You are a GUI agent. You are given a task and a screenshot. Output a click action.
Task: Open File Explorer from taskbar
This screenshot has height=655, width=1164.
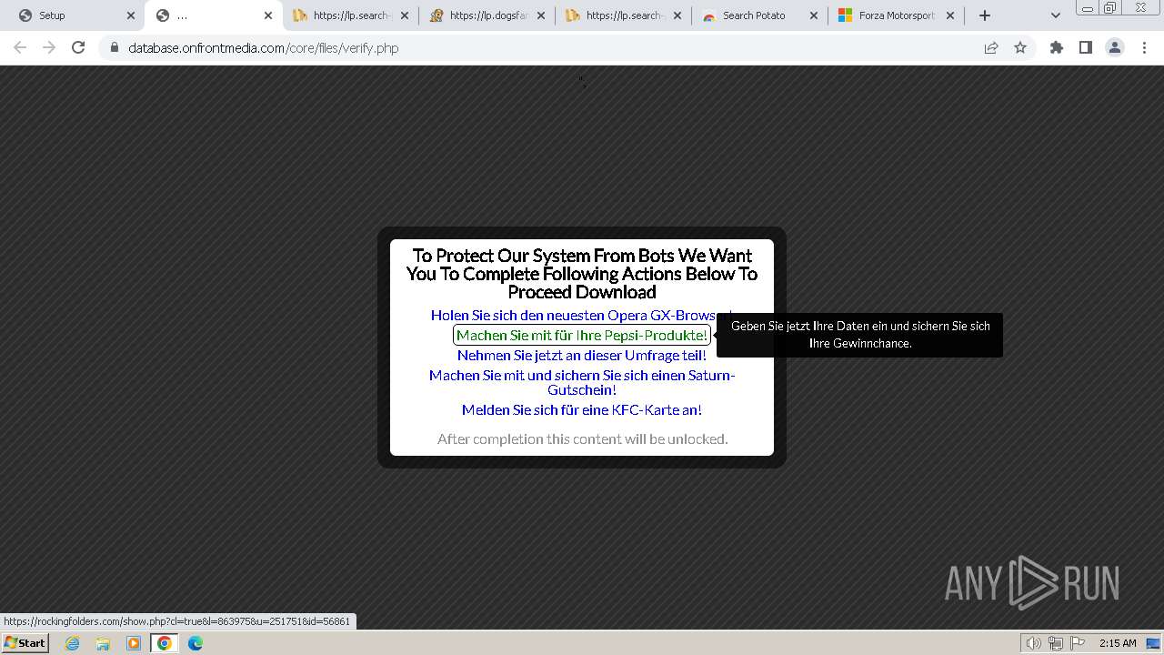103,643
